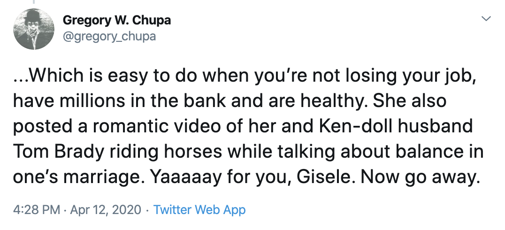Expand the tweet options chevron menu
The image size is (505, 230).
click(486, 19)
